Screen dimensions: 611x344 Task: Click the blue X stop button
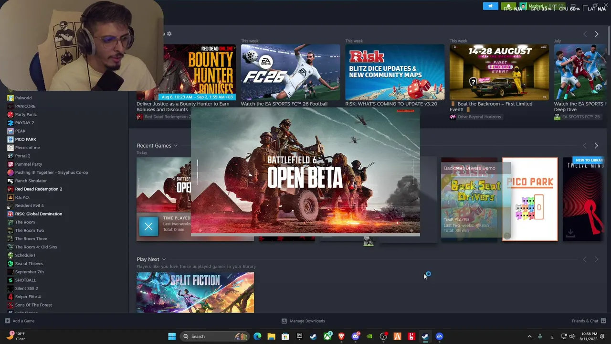(x=148, y=226)
